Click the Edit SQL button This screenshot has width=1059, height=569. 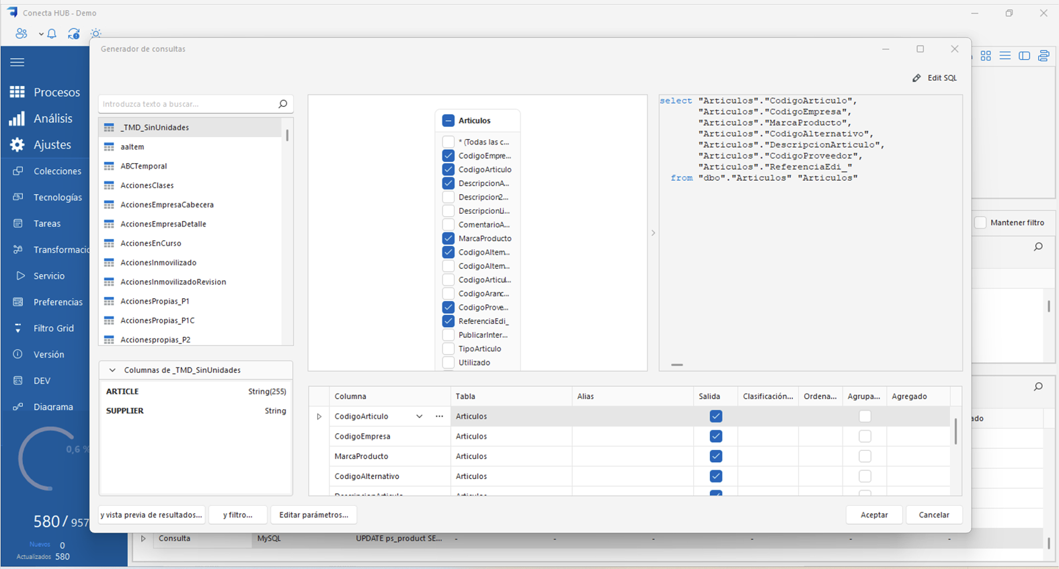pyautogui.click(x=935, y=78)
